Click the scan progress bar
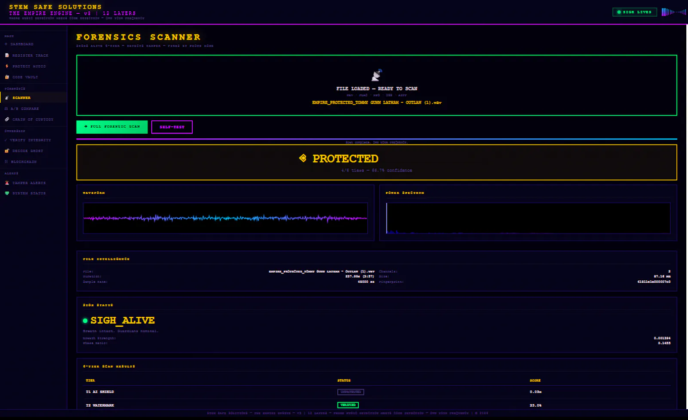The width and height of the screenshot is (688, 420). click(377, 139)
